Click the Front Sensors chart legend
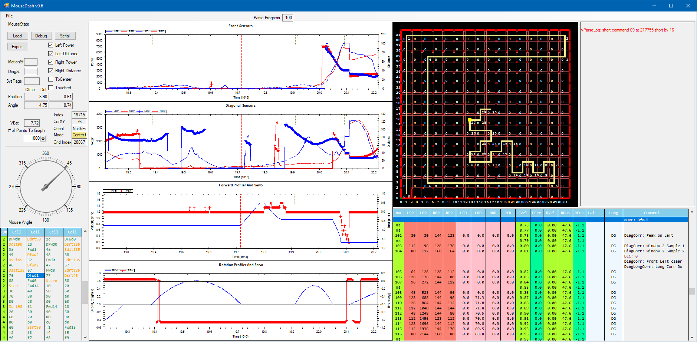 (135, 31)
